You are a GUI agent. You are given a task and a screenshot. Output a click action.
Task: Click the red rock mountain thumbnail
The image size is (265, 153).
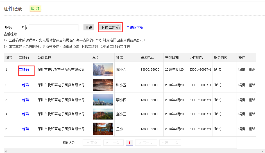(x=103, y=114)
